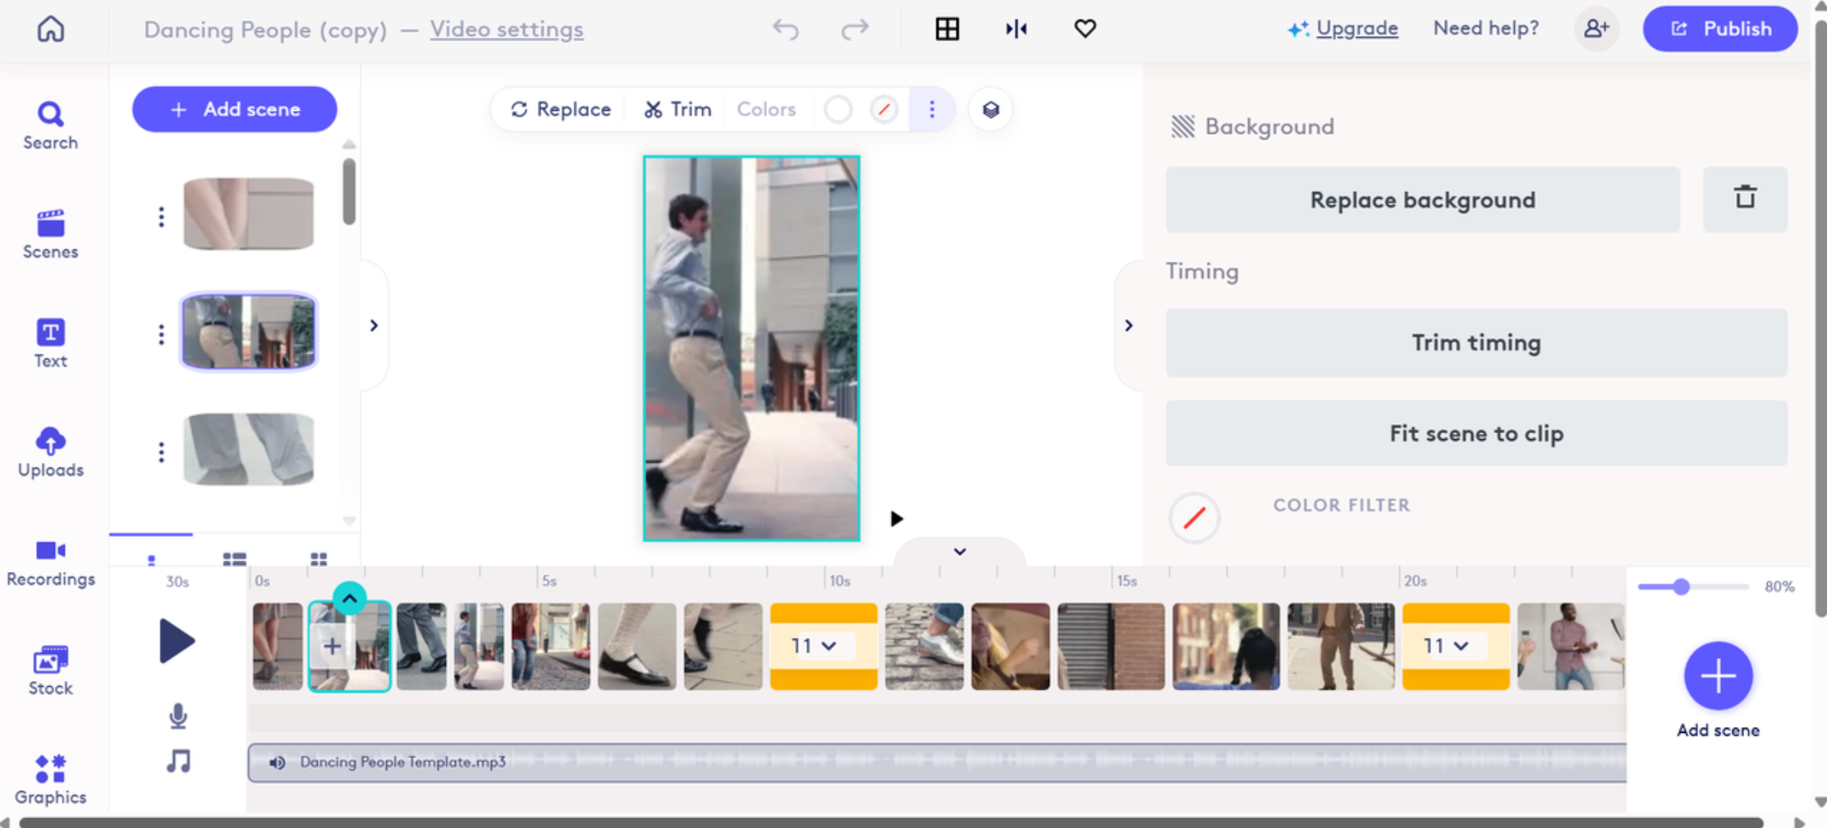Screen dimensions: 1827x828
Task: Open the Recordings panel
Action: click(x=50, y=560)
